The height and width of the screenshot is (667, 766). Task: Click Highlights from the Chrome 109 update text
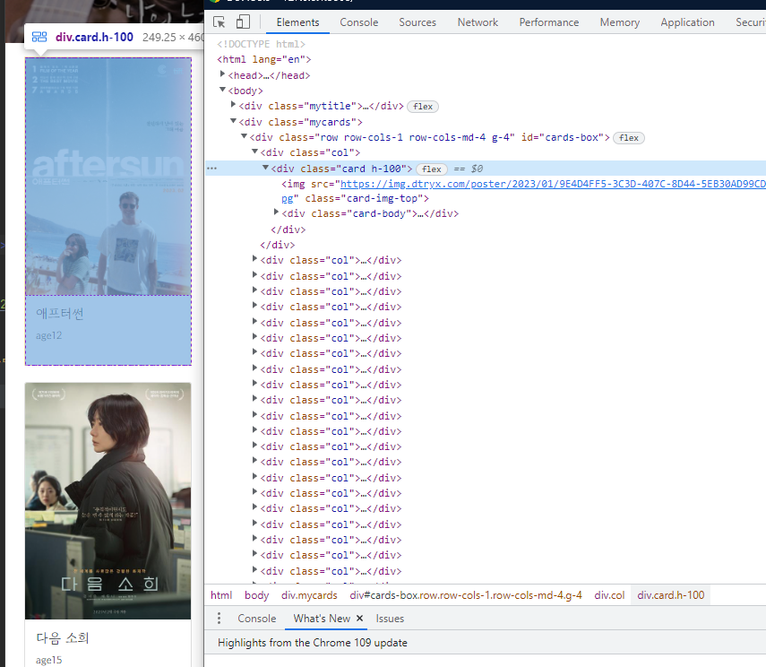(313, 643)
